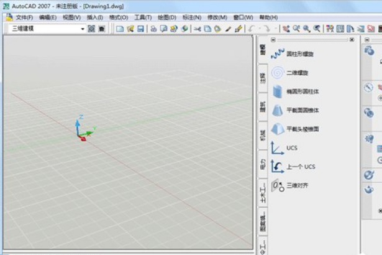Click the Copy toolbar icon
The image size is (382, 255).
point(207,29)
